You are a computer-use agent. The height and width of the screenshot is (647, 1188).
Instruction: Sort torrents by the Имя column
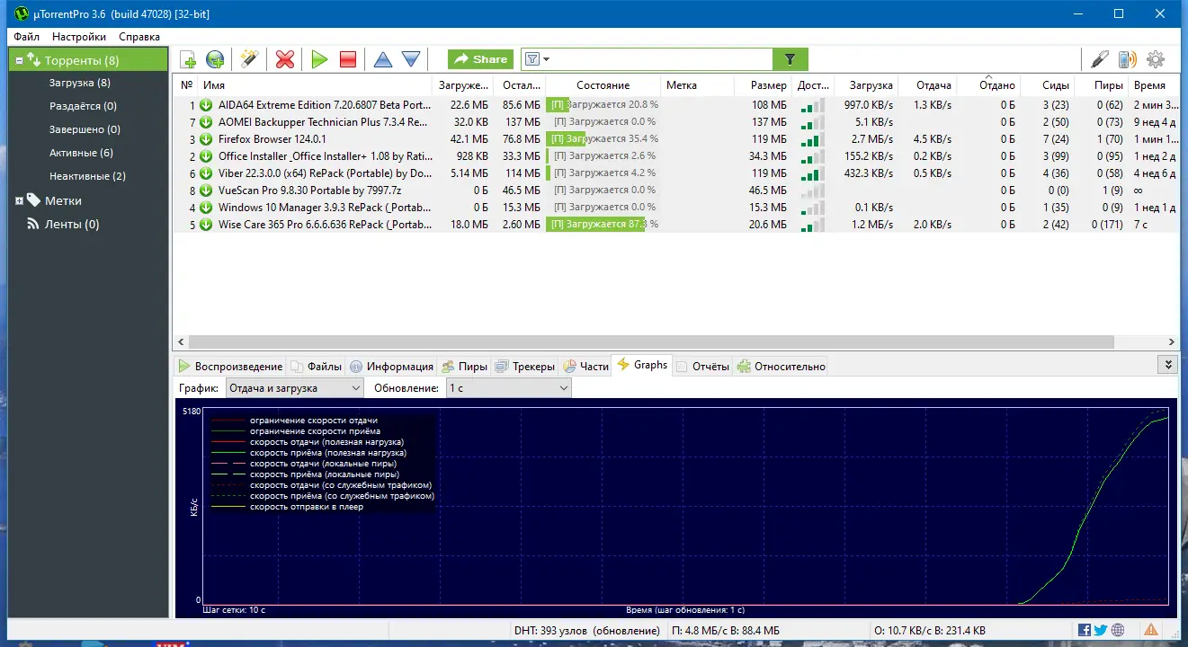coord(315,85)
